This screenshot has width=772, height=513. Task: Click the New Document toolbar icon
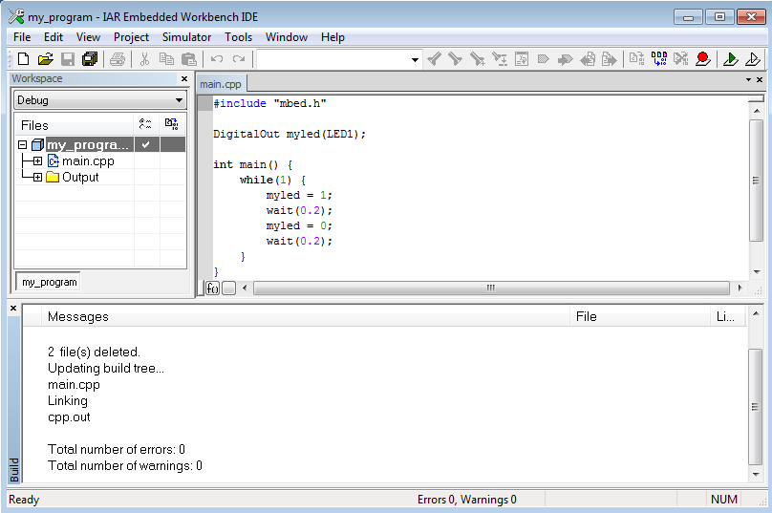pyautogui.click(x=24, y=59)
